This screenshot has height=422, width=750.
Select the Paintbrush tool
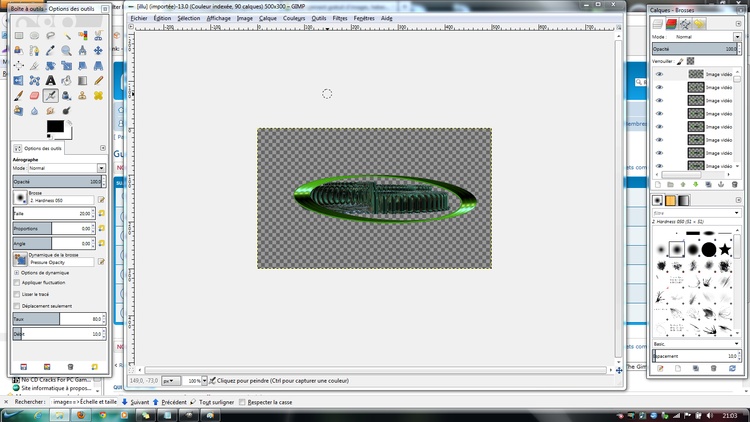coord(19,96)
